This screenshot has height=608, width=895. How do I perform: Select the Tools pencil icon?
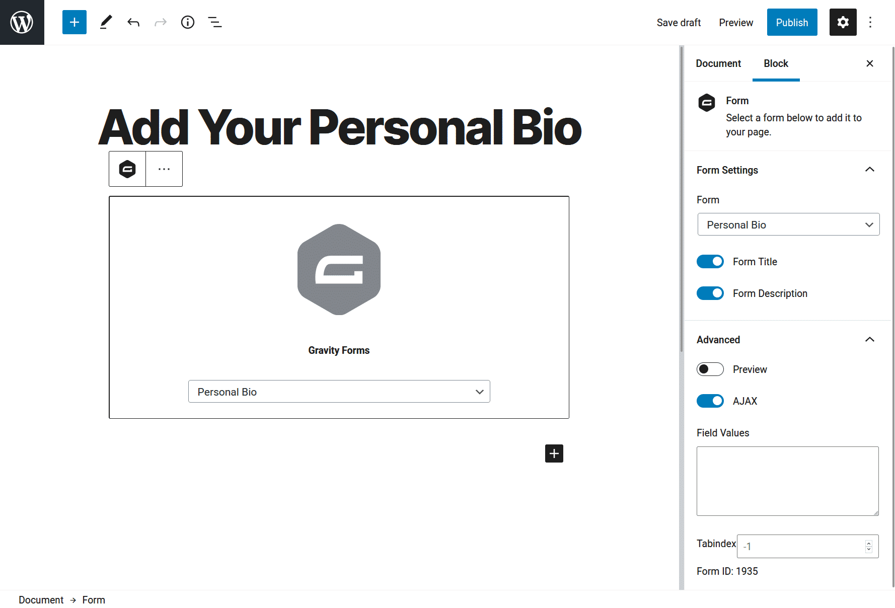[106, 22]
